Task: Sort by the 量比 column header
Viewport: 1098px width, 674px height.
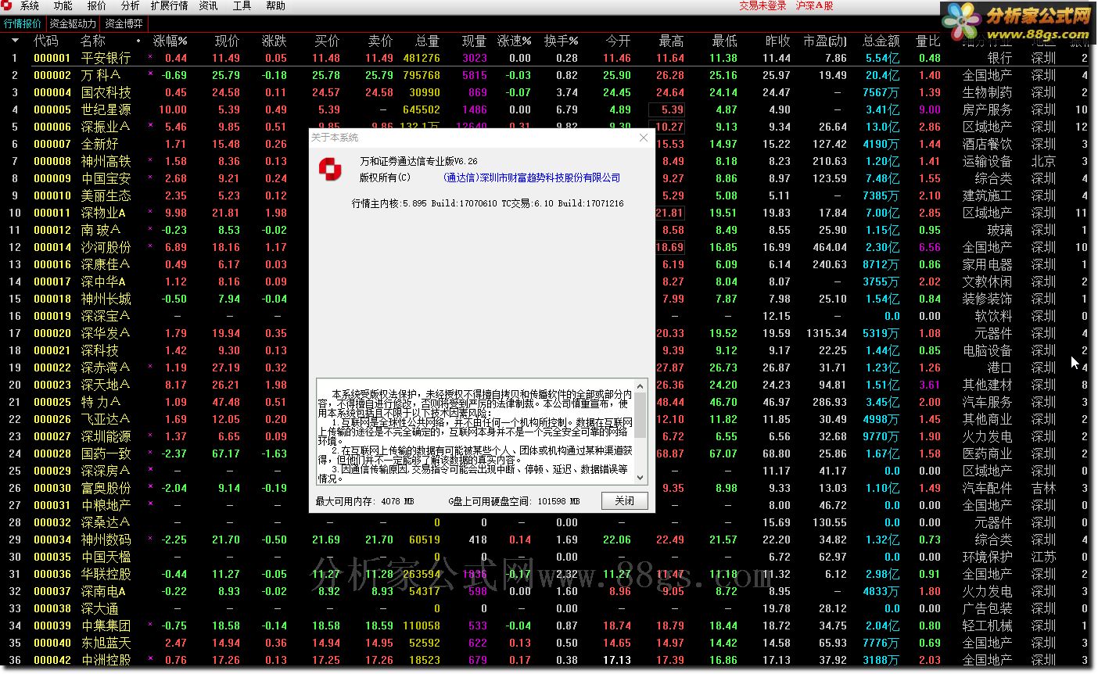Action: coord(928,41)
